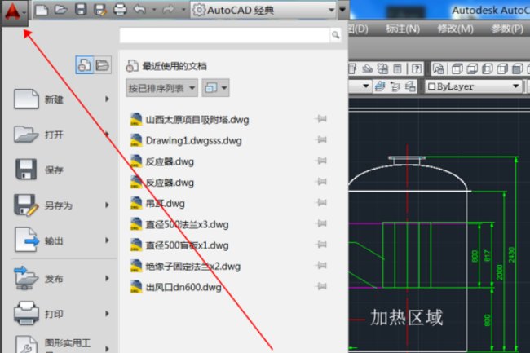The height and width of the screenshot is (353, 530).
Task: Open the AutoCAD 经典 workspace dropdown
Action: [x=263, y=10]
